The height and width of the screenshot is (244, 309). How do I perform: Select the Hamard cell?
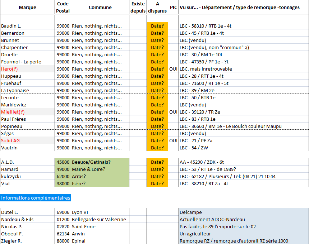(x=27, y=169)
